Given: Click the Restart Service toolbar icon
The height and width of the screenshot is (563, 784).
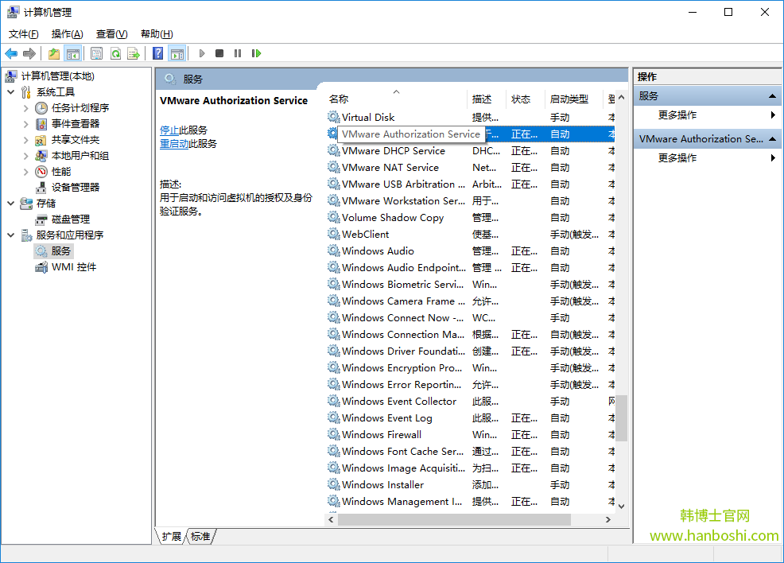Looking at the screenshot, I should pos(256,53).
